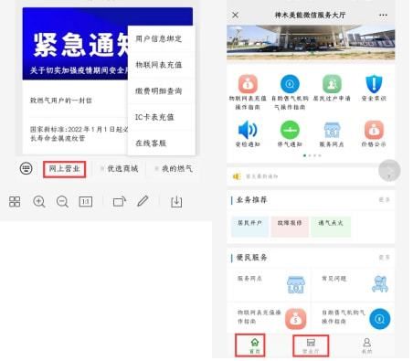Click the 1:1 original size icon
This screenshot has width=413, height=361.
[x=86, y=202]
